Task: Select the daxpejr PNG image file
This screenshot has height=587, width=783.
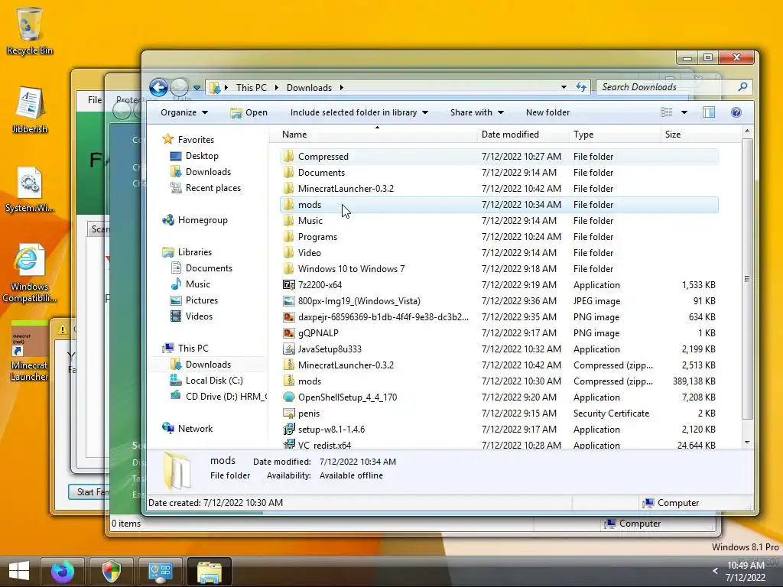Action: tap(499, 317)
